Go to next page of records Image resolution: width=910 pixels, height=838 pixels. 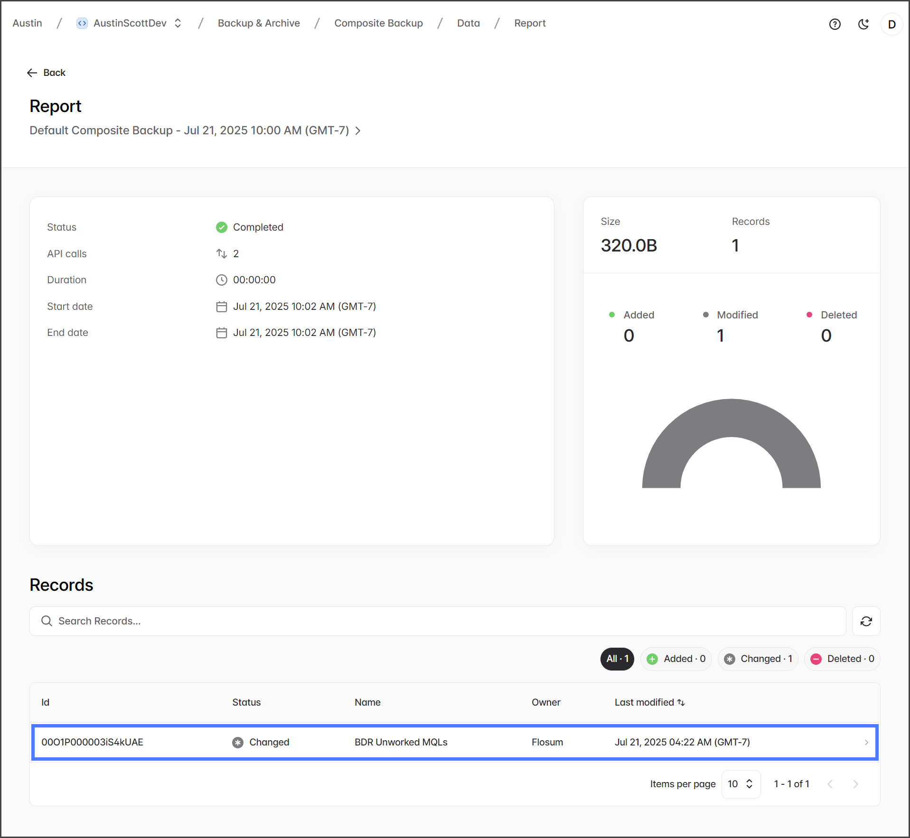click(855, 784)
